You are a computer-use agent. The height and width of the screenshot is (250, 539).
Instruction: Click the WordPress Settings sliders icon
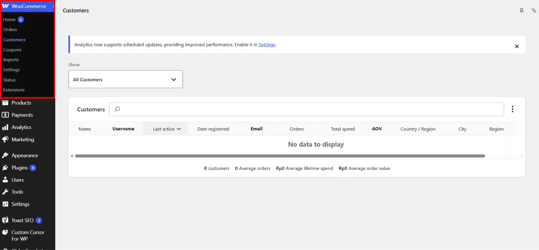5,204
